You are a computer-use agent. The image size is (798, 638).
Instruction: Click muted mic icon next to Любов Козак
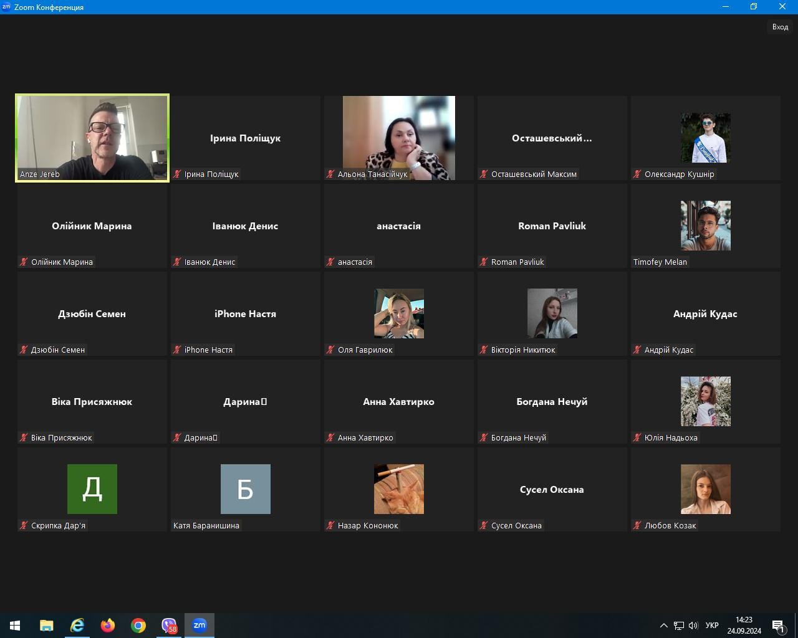click(x=637, y=526)
